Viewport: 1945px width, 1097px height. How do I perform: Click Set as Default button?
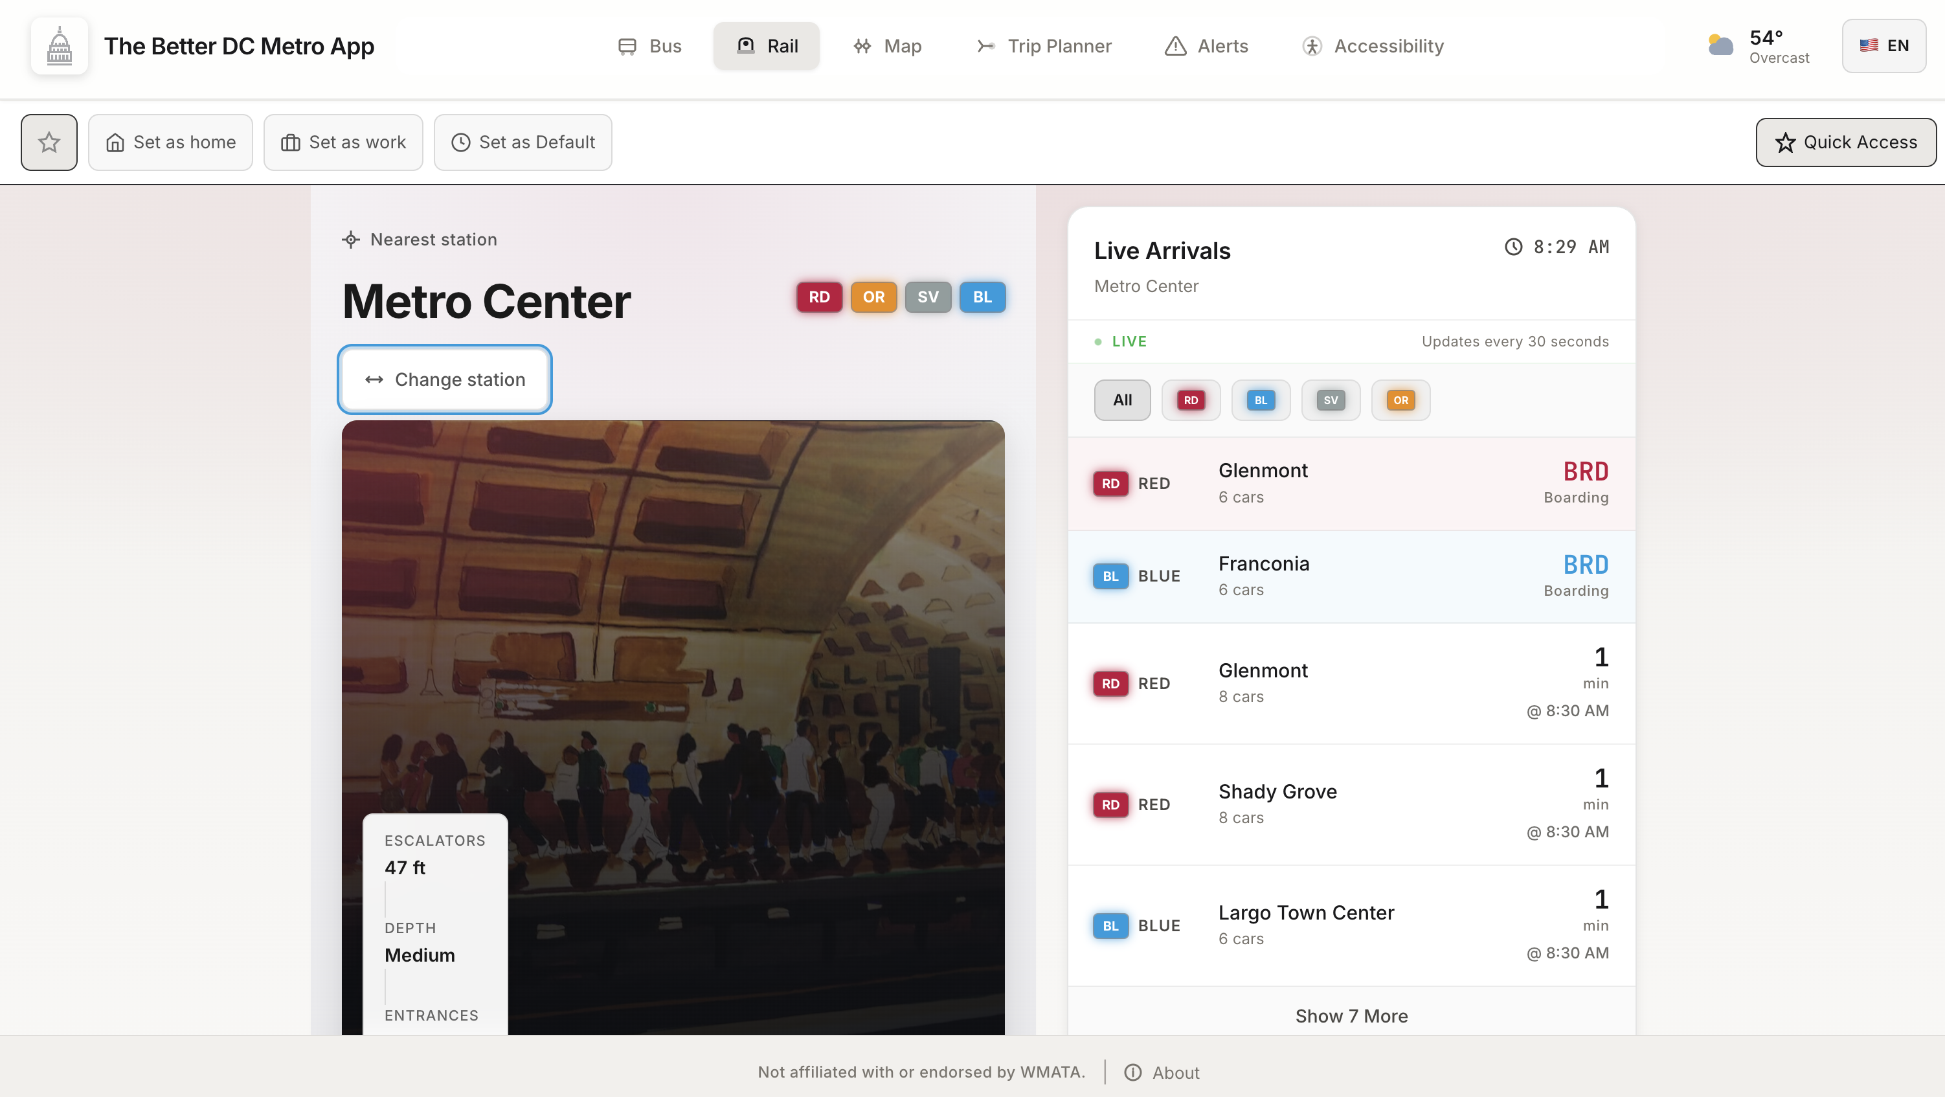tap(523, 142)
